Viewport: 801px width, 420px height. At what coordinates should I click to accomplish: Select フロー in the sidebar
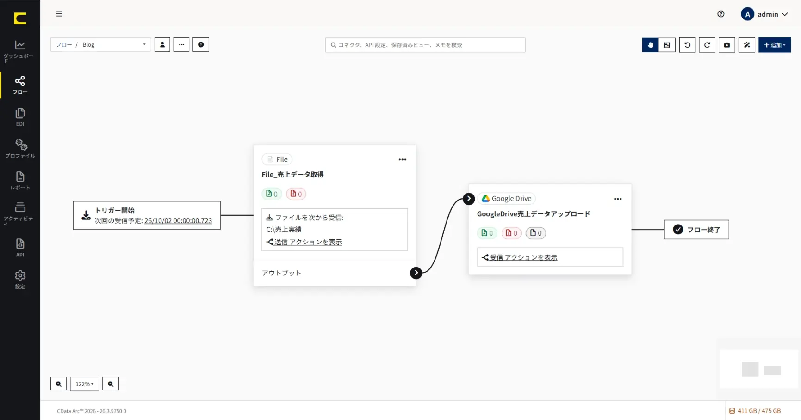20,85
